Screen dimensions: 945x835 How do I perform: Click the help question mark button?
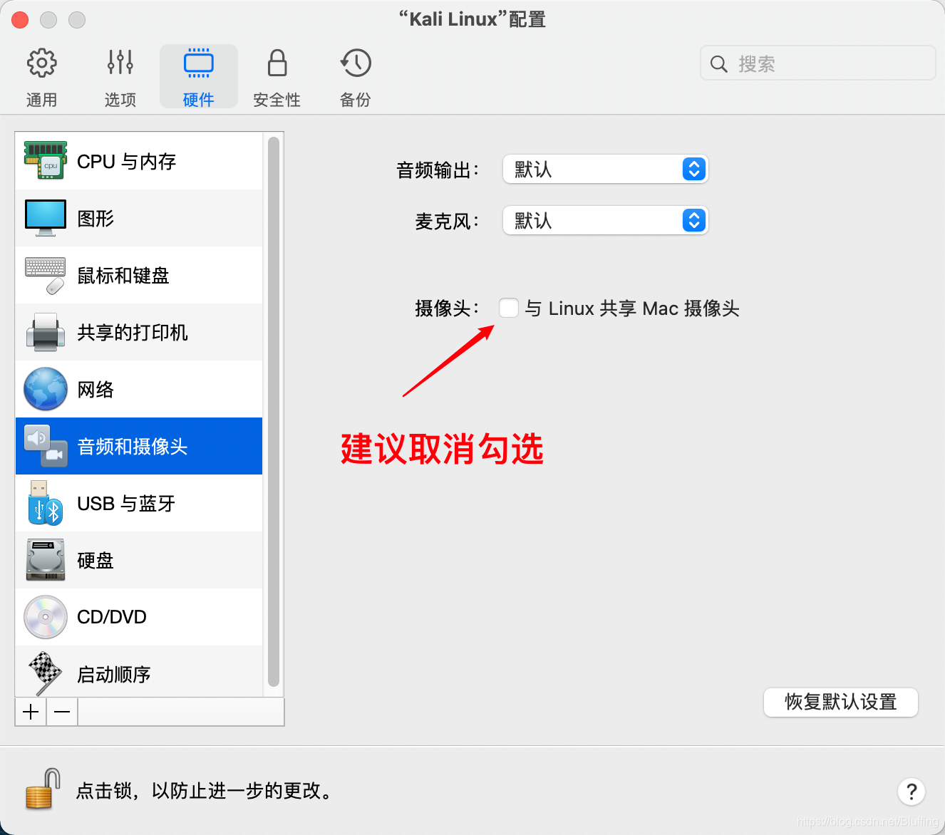tap(911, 791)
